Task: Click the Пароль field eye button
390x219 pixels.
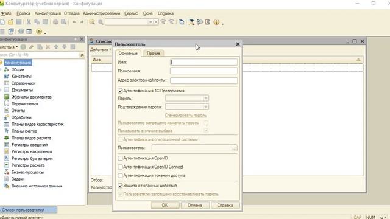Action: click(x=206, y=99)
